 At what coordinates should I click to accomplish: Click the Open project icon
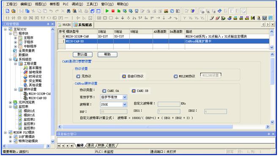[14, 11]
